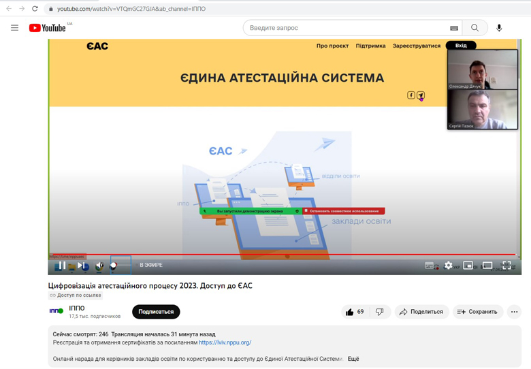Toggle subtitles in the player

[429, 266]
